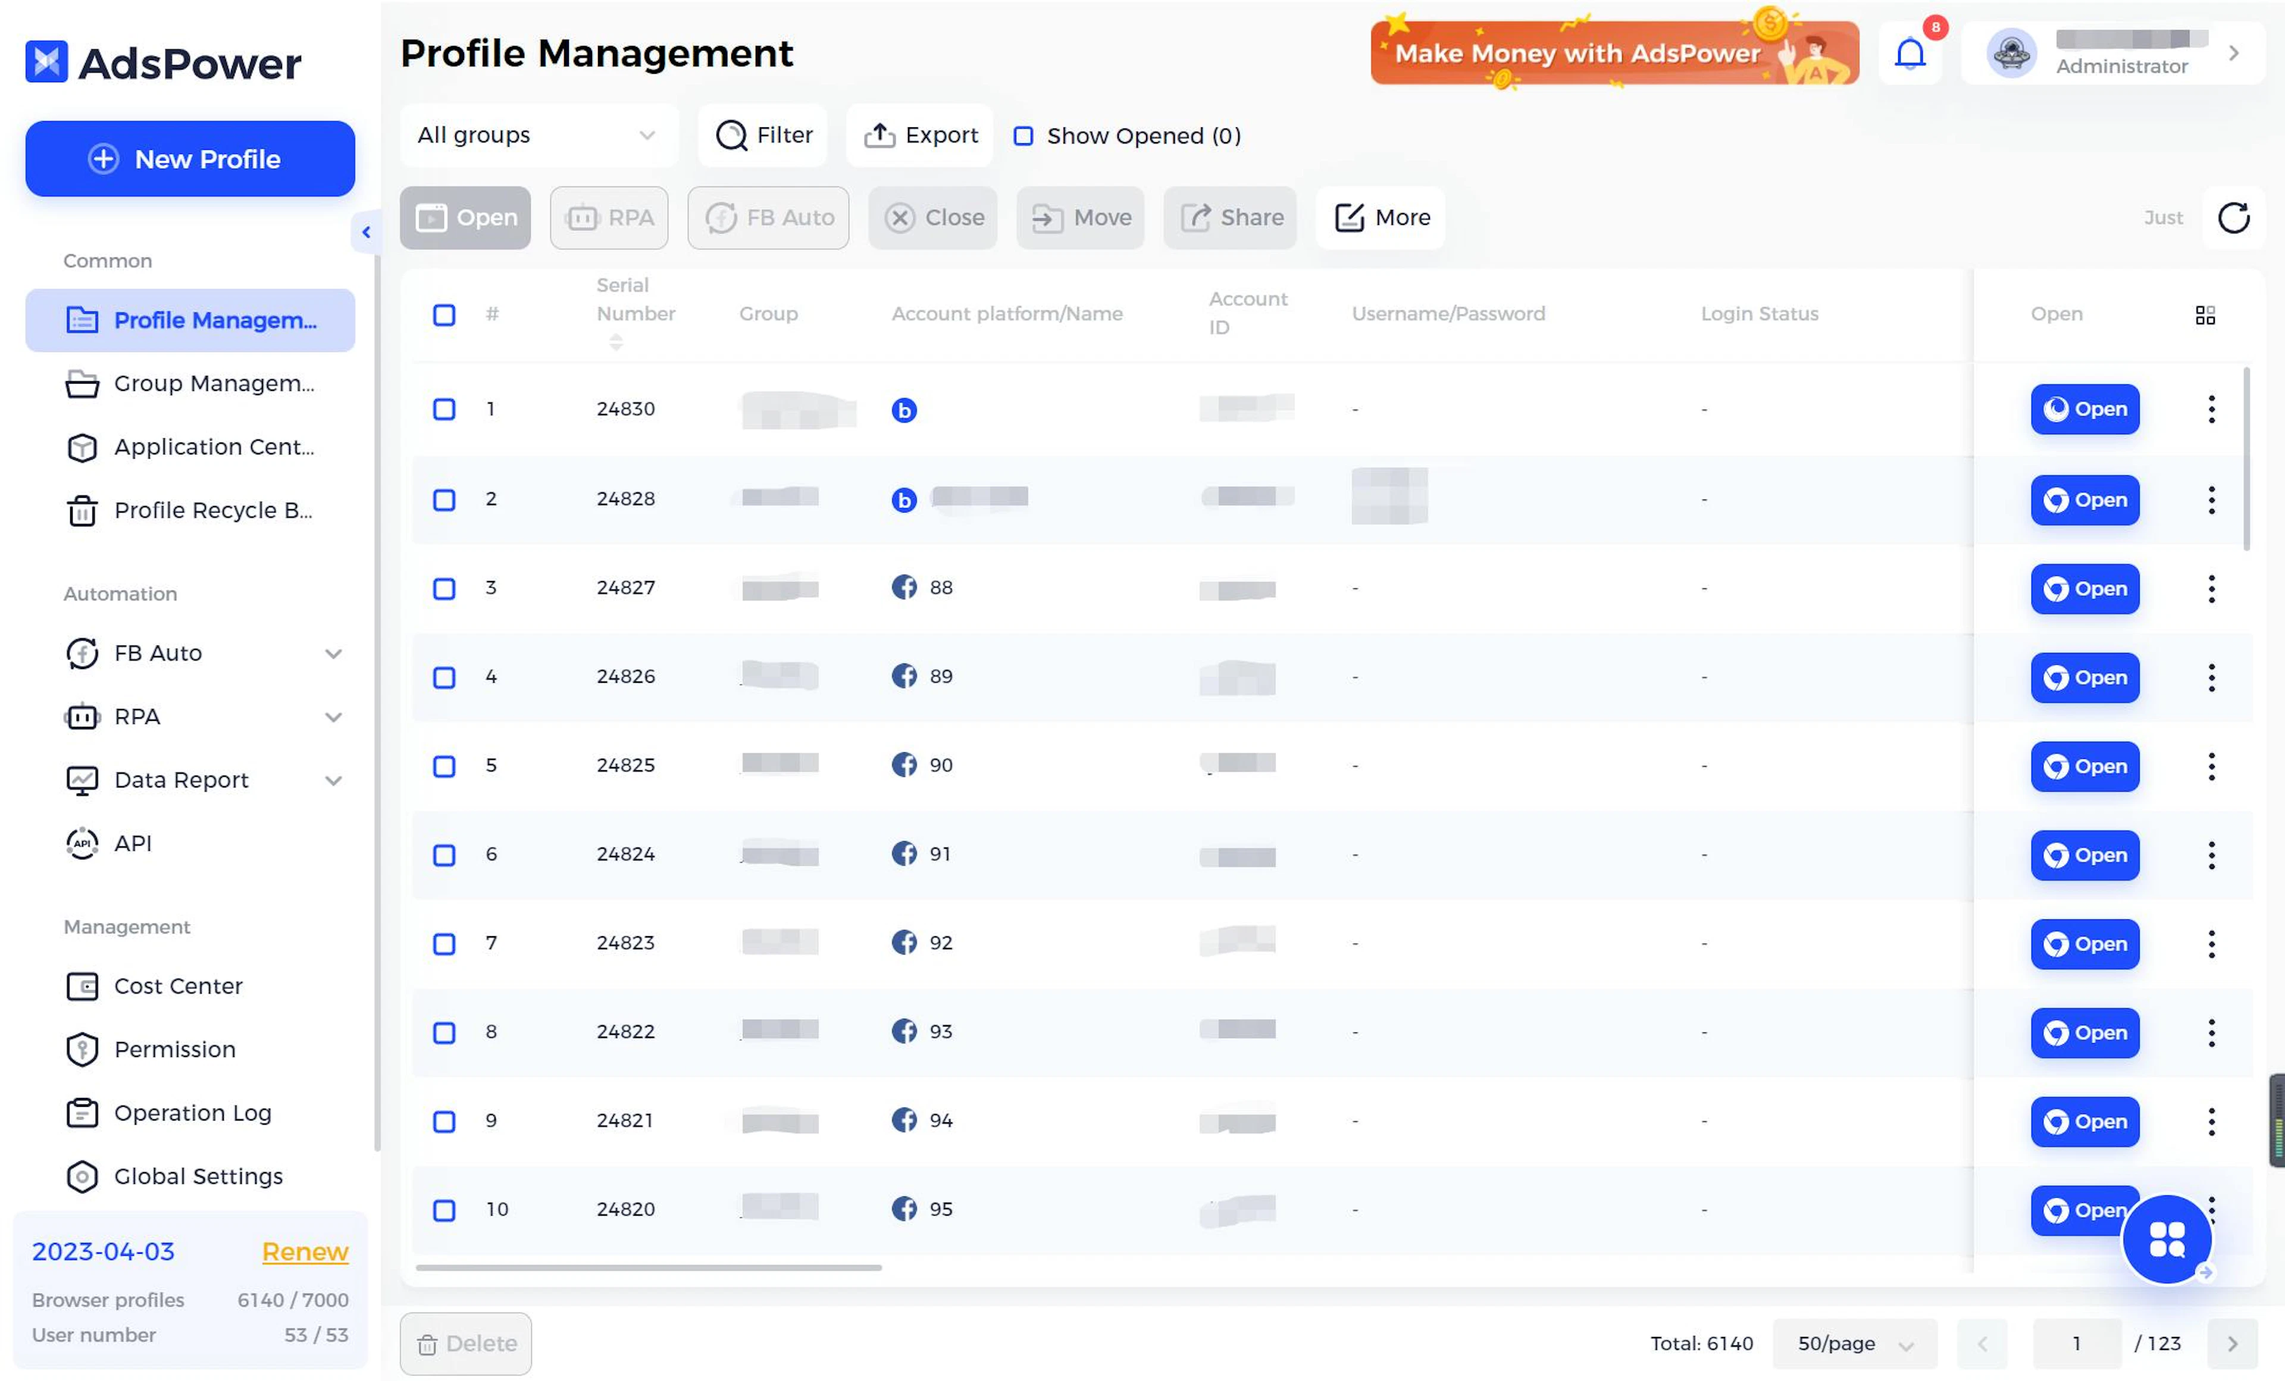The image size is (2285, 1381).
Task: Open the three-dot menu for serial 24824
Action: point(2211,855)
